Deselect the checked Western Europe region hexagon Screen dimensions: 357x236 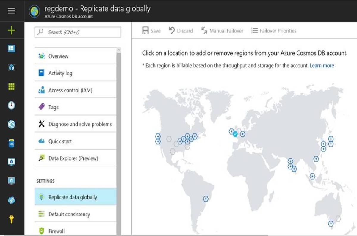235,134
